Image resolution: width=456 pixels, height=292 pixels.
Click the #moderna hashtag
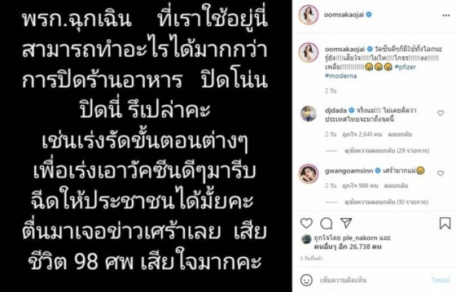tap(341, 76)
